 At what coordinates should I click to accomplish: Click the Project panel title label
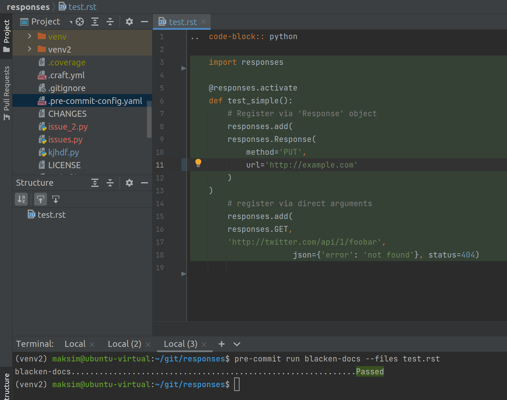pyautogui.click(x=46, y=22)
